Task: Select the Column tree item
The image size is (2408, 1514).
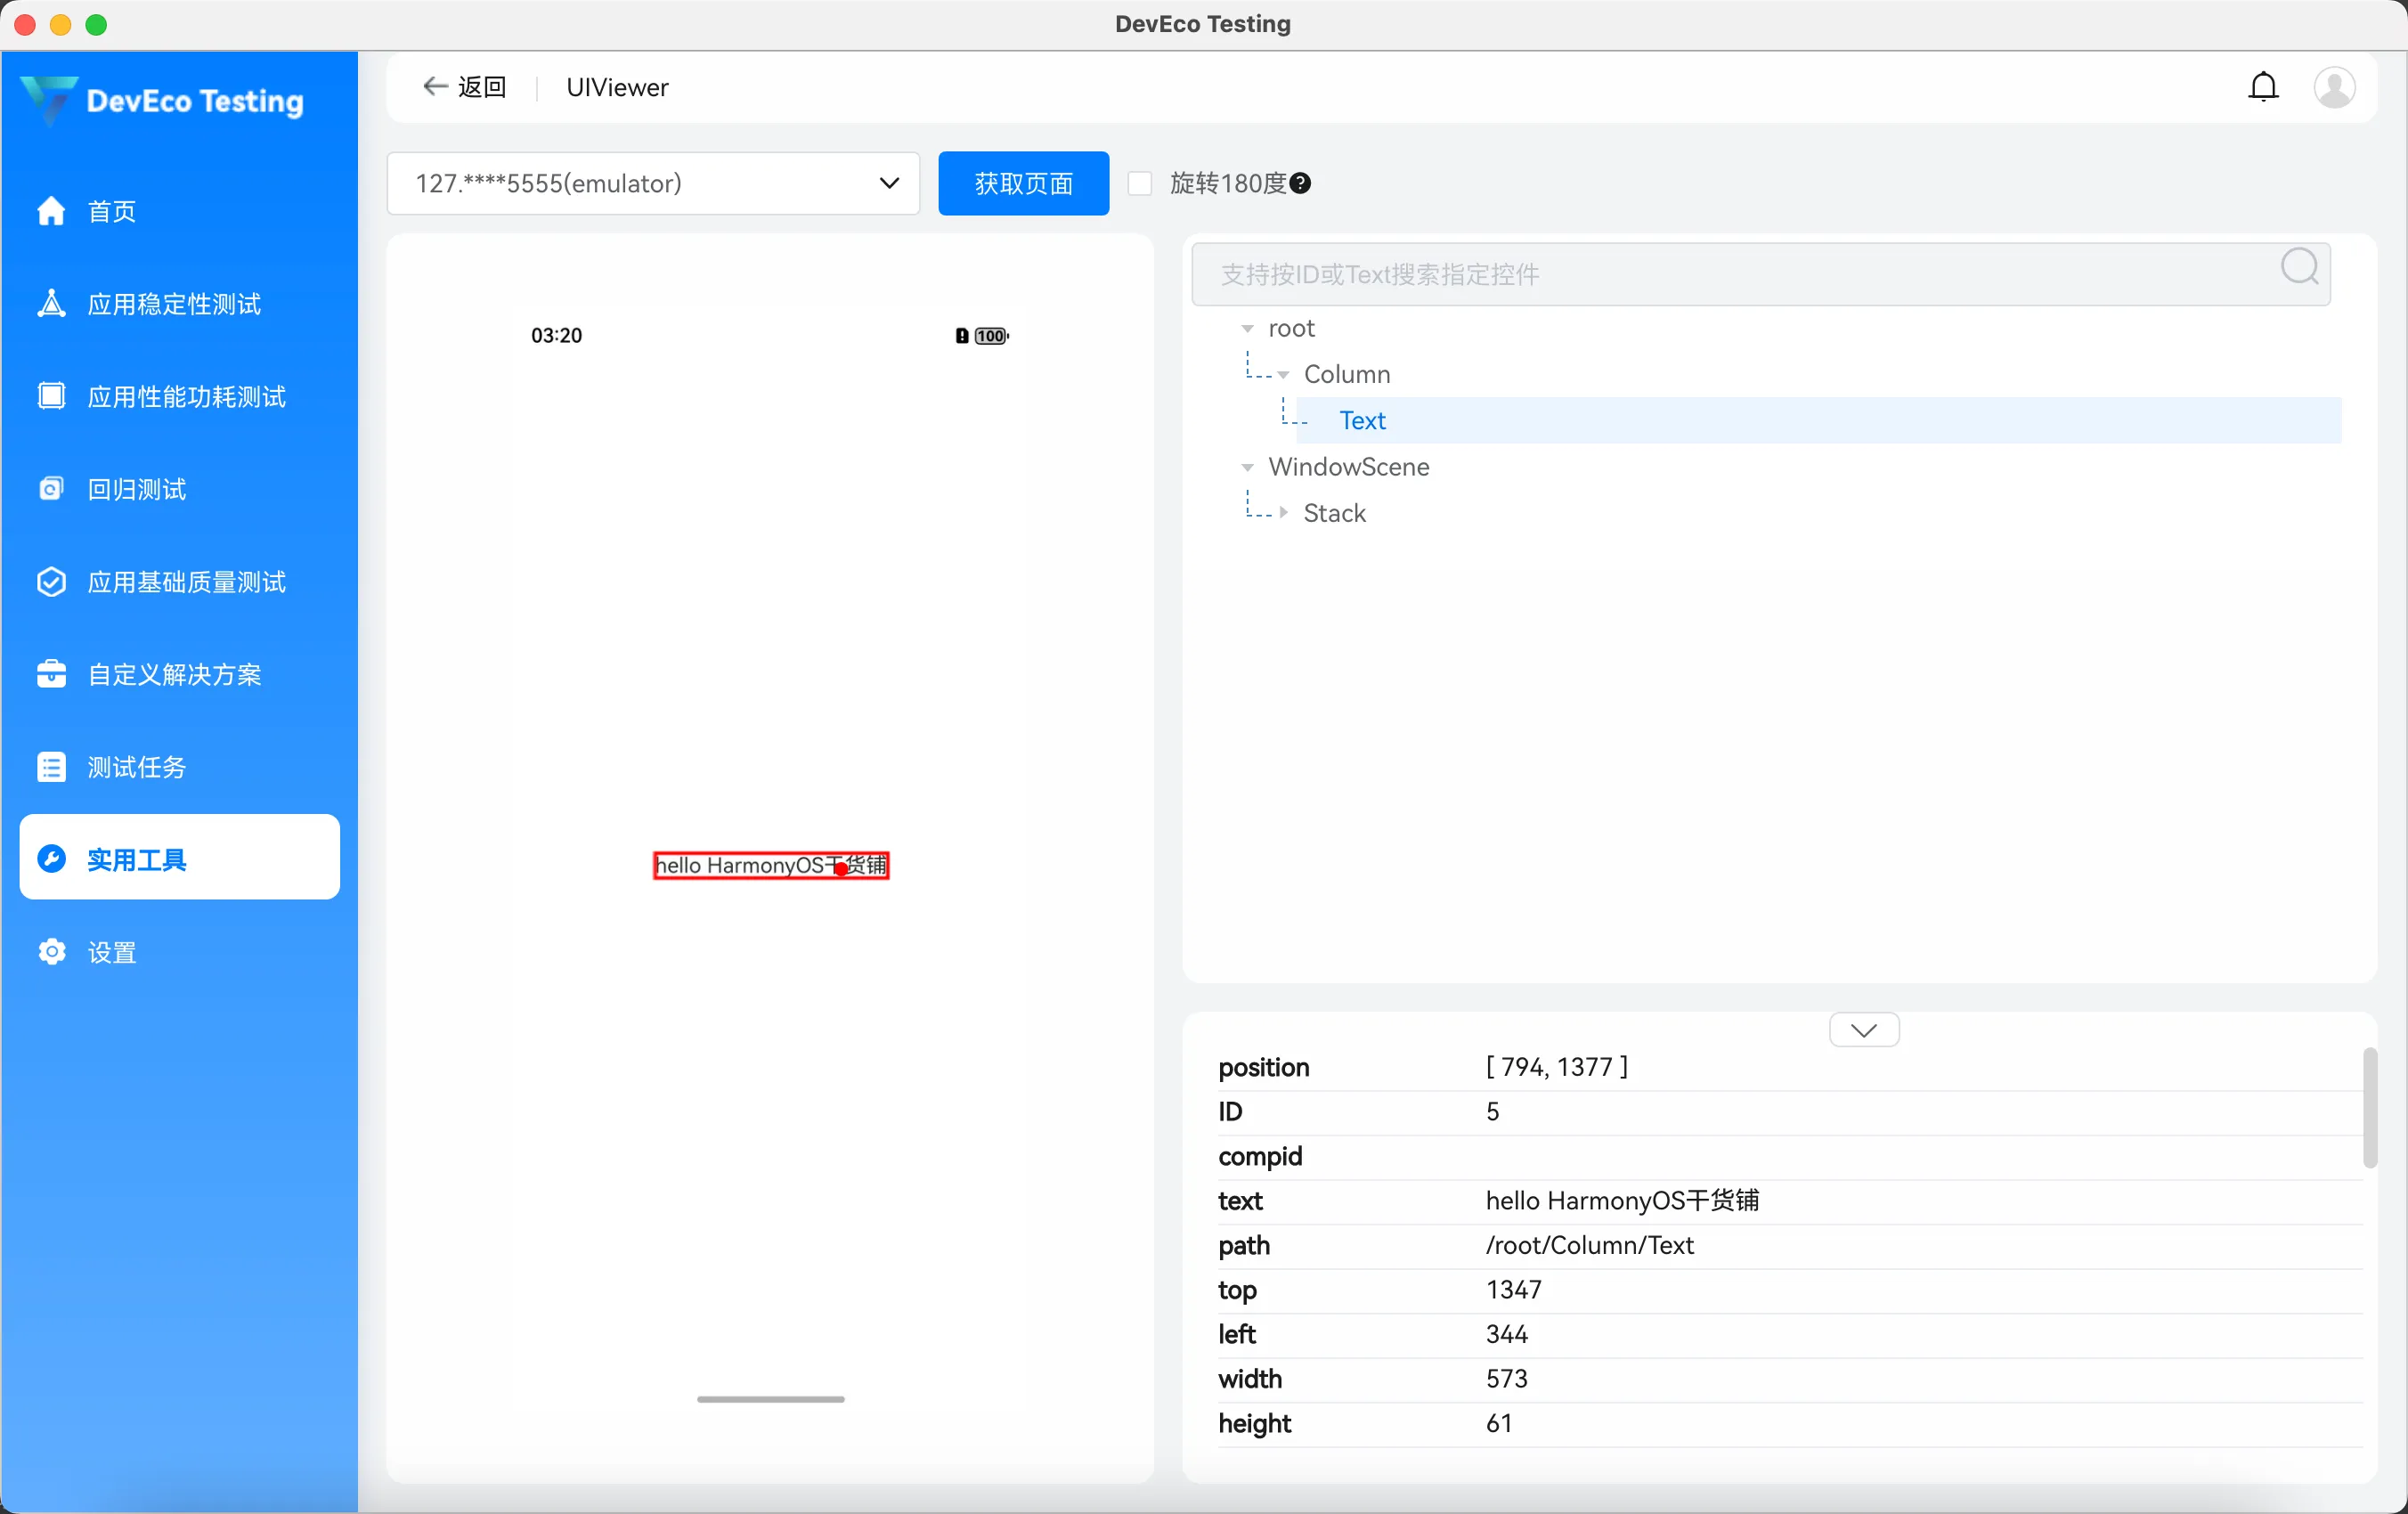Action: pos(1346,374)
